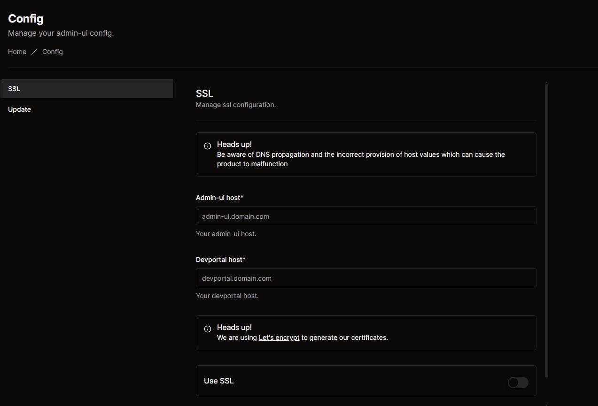This screenshot has width=598, height=406.
Task: Go to Home via the breadcrumb
Action: tap(17, 52)
